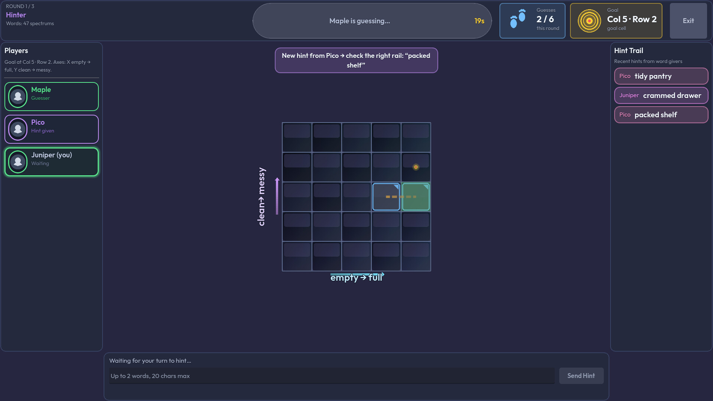The height and width of the screenshot is (401, 713).
Task: Focus the hint text input field
Action: [332, 376]
